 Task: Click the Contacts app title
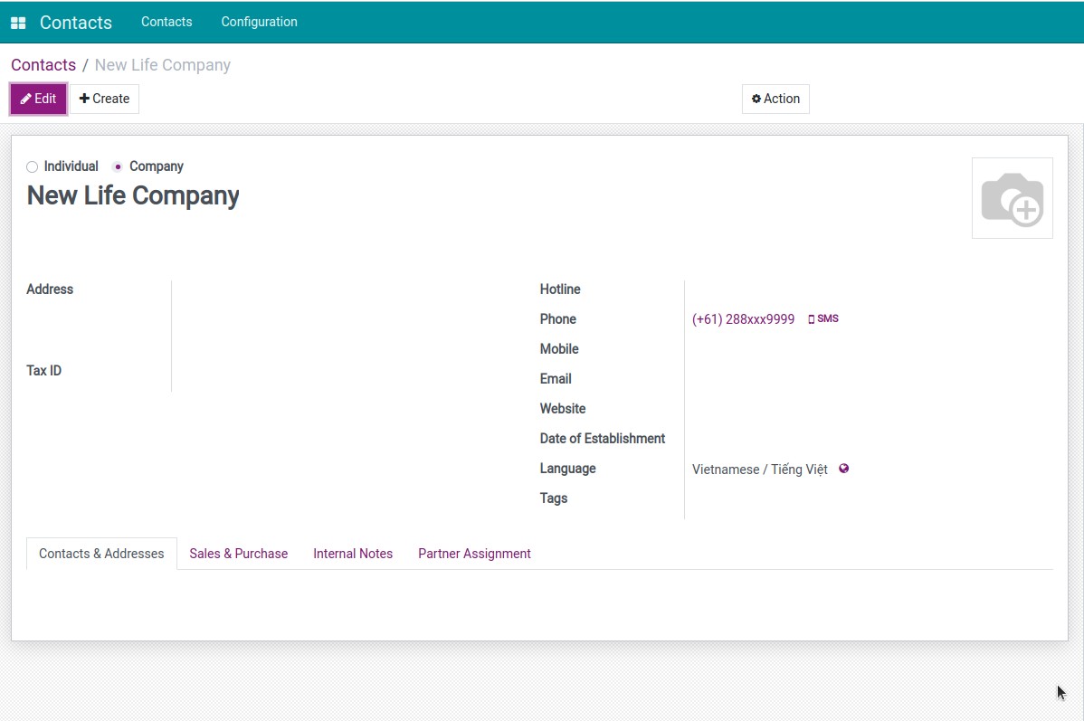(x=76, y=23)
